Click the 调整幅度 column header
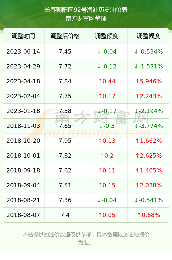The width and height of the screenshot is (172, 260). click(x=148, y=36)
